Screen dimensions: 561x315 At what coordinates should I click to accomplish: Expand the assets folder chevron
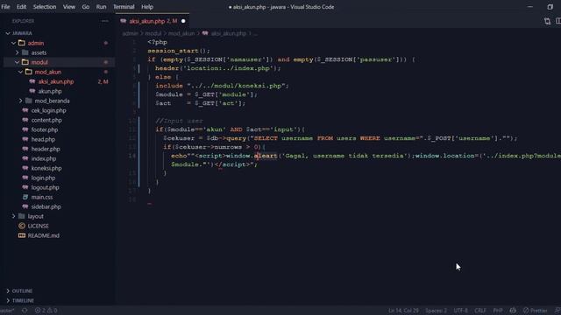tap(18, 52)
